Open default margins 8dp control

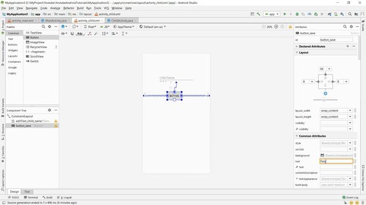80,34
